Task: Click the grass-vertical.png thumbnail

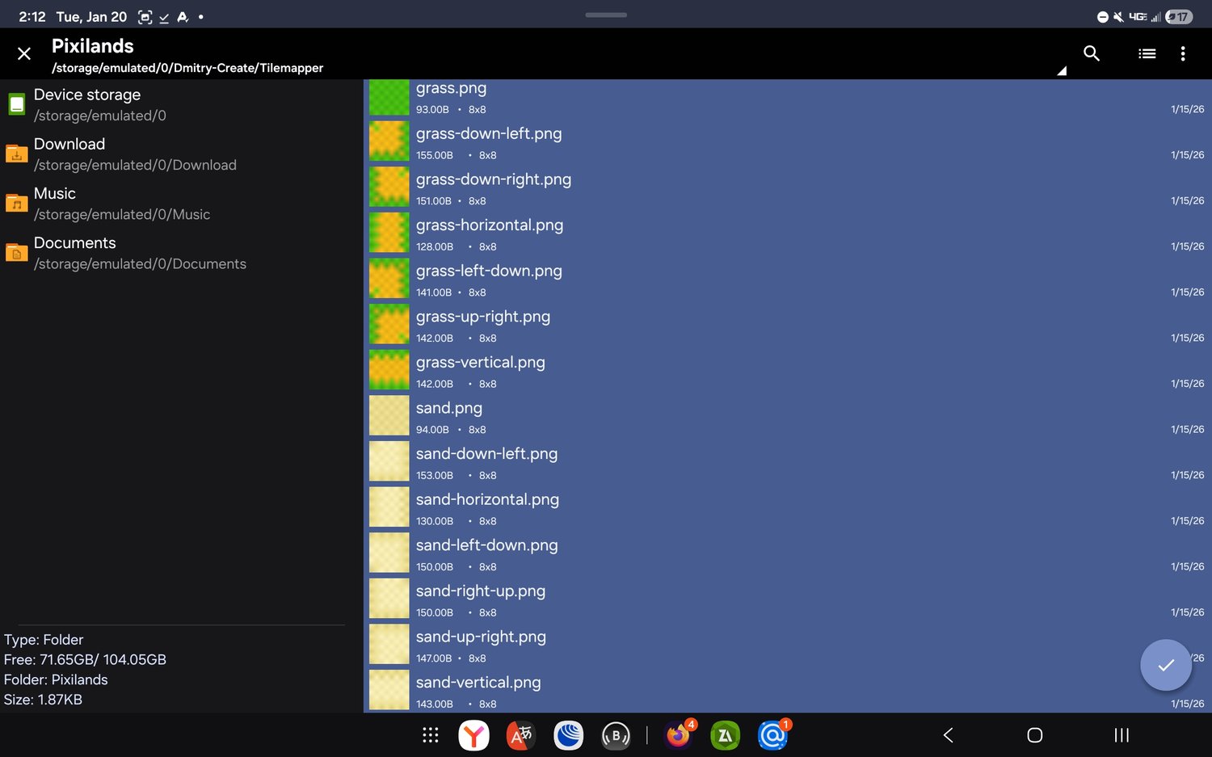Action: click(389, 370)
